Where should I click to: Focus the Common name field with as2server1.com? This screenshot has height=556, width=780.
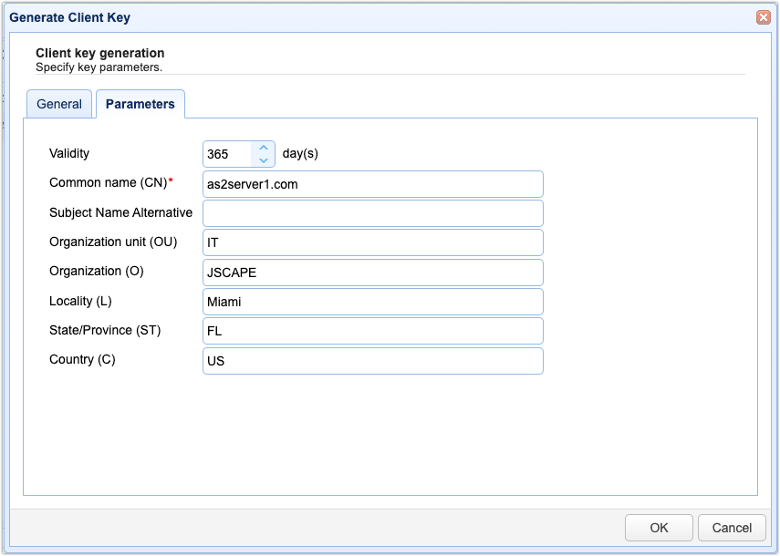point(372,184)
